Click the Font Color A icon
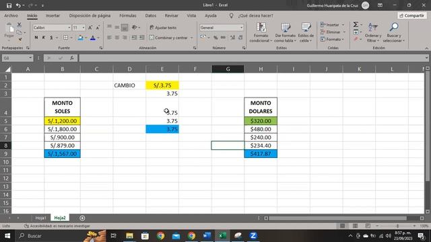This screenshot has width=431, height=242. pyautogui.click(x=93, y=38)
